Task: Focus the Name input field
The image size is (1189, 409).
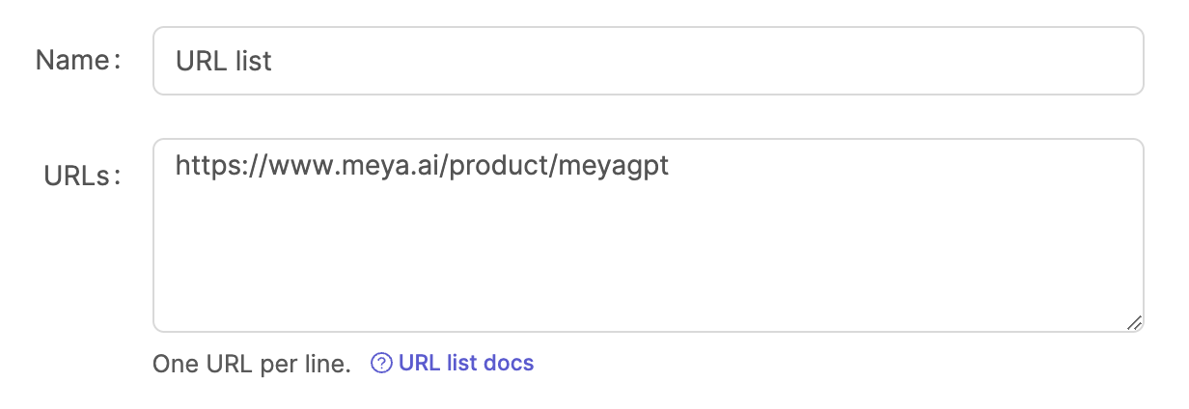Action: pos(648,61)
